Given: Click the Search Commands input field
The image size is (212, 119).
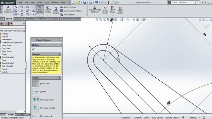Looking at the screenshot, I should click(x=183, y=2).
